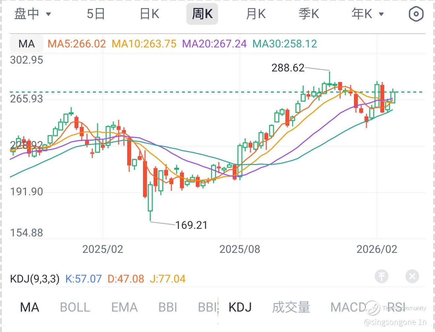Screen dimensions: 435x332
Task: Expand the 年K period dropdown
Action: coord(368,14)
